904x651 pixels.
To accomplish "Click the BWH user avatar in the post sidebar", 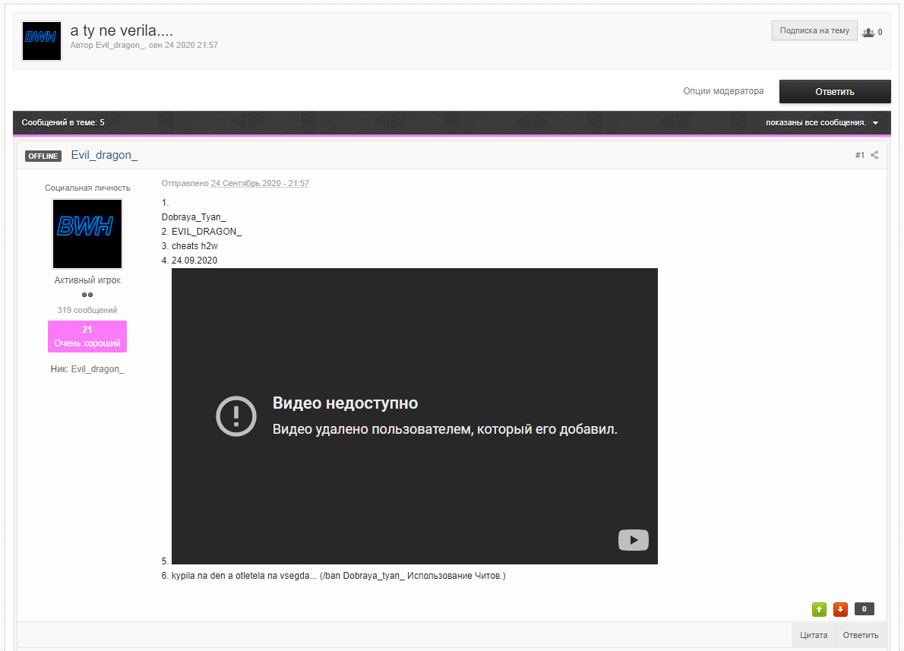I will click(x=87, y=234).
